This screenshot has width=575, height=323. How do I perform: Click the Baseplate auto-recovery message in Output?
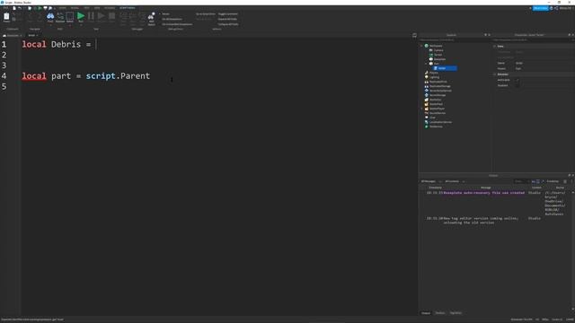click(x=483, y=193)
